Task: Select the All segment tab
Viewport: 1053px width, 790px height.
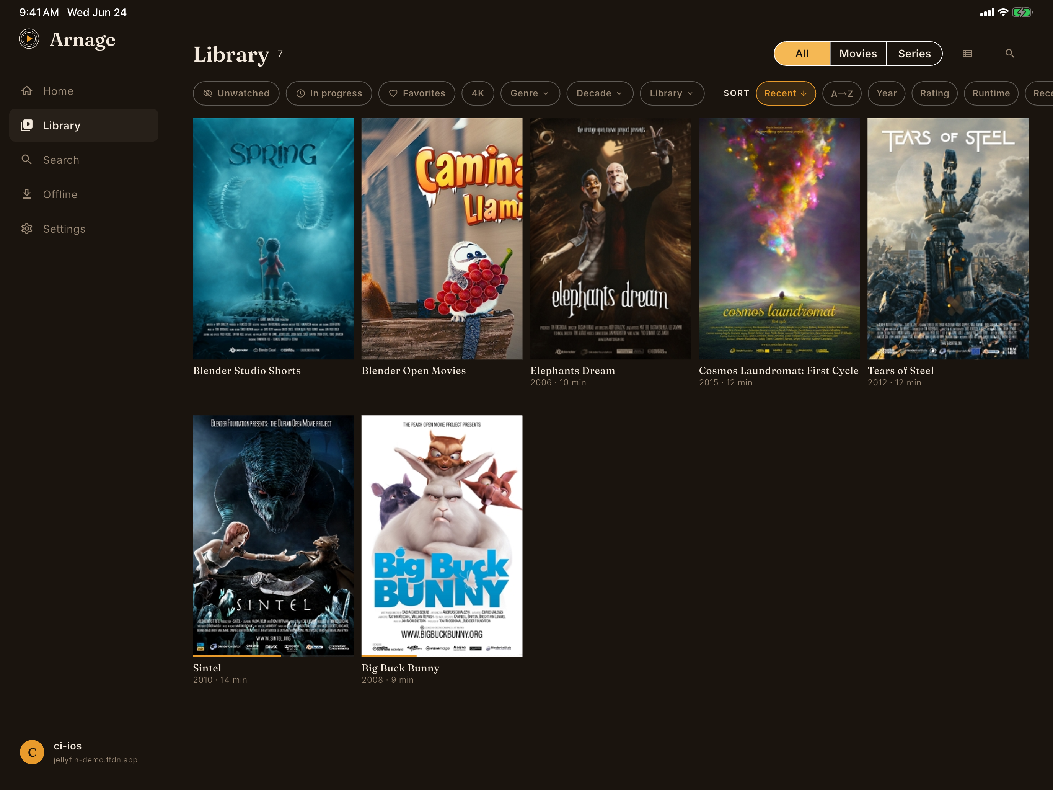Action: (x=802, y=54)
